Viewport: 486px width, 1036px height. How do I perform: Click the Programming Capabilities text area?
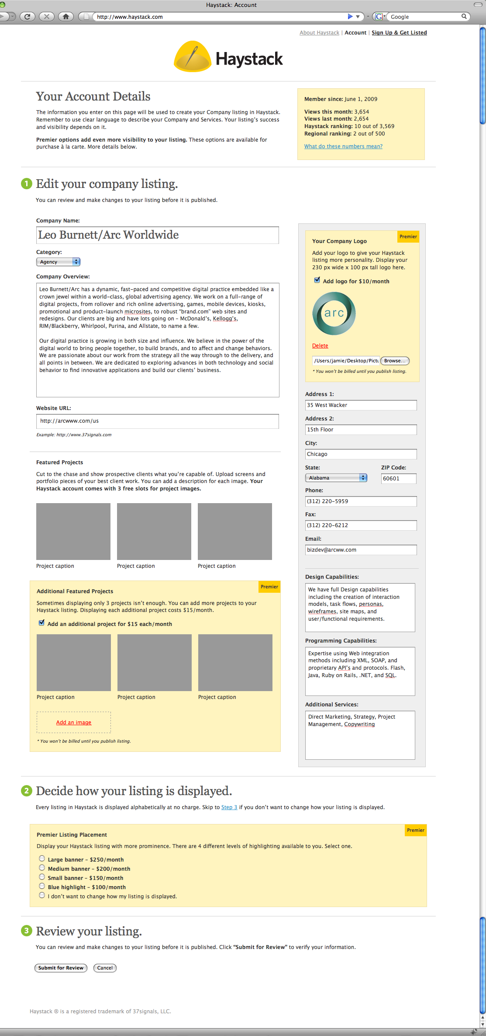(x=360, y=671)
